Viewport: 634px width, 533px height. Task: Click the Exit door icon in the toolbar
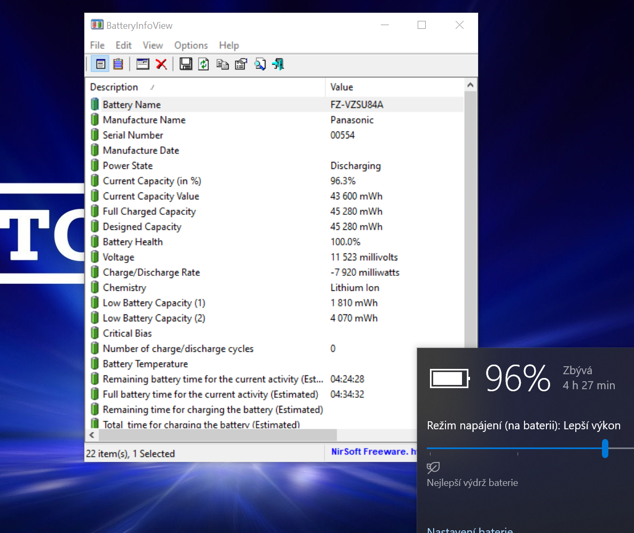pyautogui.click(x=278, y=65)
